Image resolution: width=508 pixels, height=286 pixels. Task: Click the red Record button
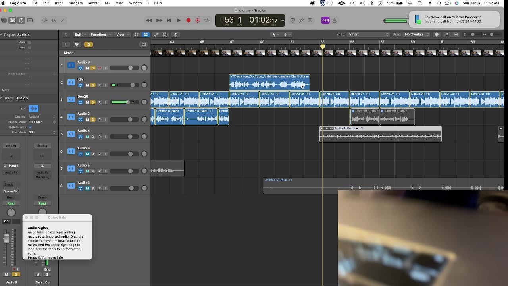click(x=189, y=20)
